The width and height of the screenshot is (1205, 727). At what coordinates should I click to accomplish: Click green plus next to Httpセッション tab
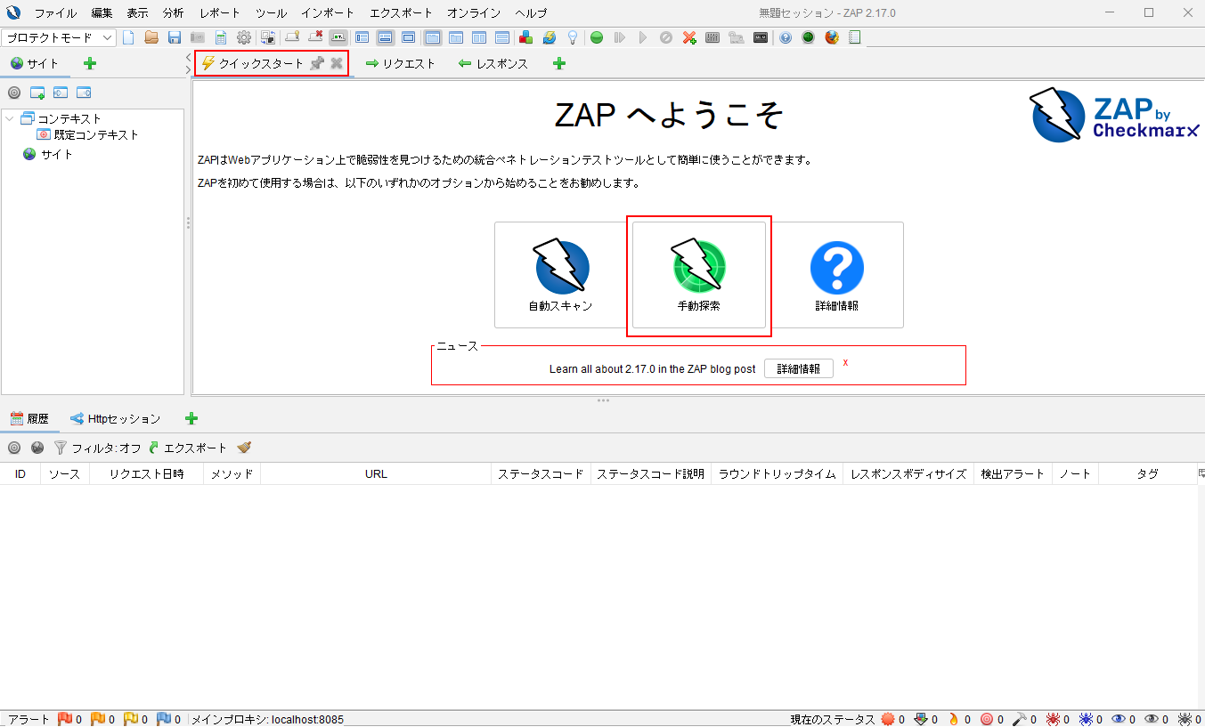(191, 418)
